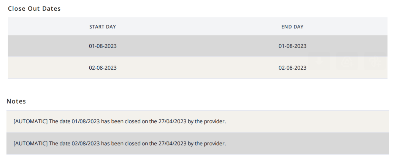Select the note about date 02/08/2023
The height and width of the screenshot is (167, 398).
(120, 143)
